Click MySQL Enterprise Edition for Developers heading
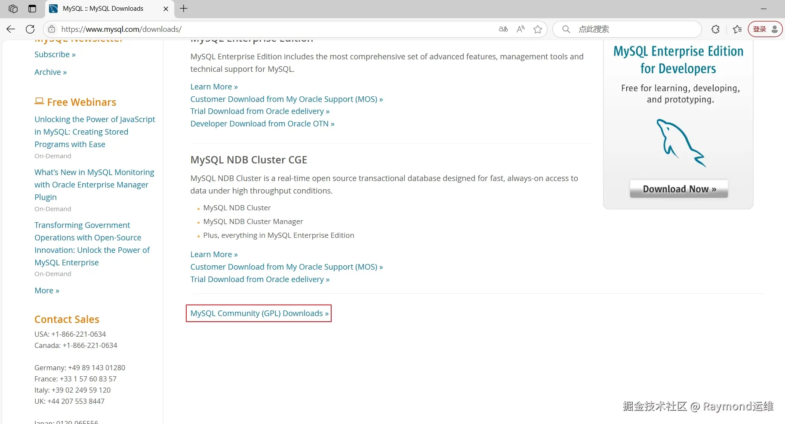The width and height of the screenshot is (785, 424). tap(678, 60)
